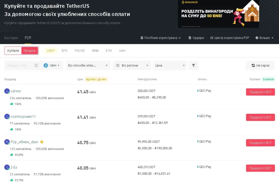279x183 pixels.
Task: Open the Ордери link
Action: 196,38
